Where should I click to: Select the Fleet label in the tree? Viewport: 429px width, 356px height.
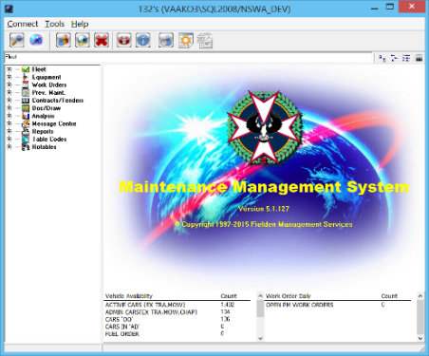pos(39,69)
